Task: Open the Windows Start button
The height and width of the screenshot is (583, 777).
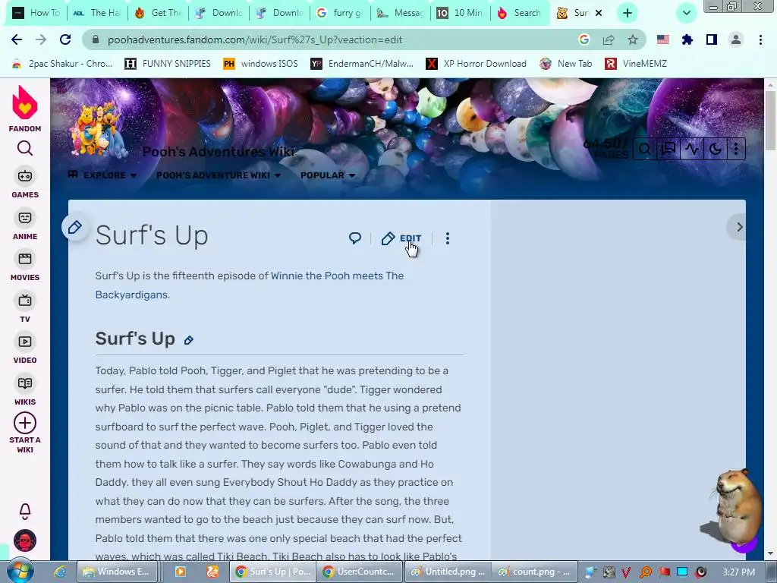Action: [19, 572]
